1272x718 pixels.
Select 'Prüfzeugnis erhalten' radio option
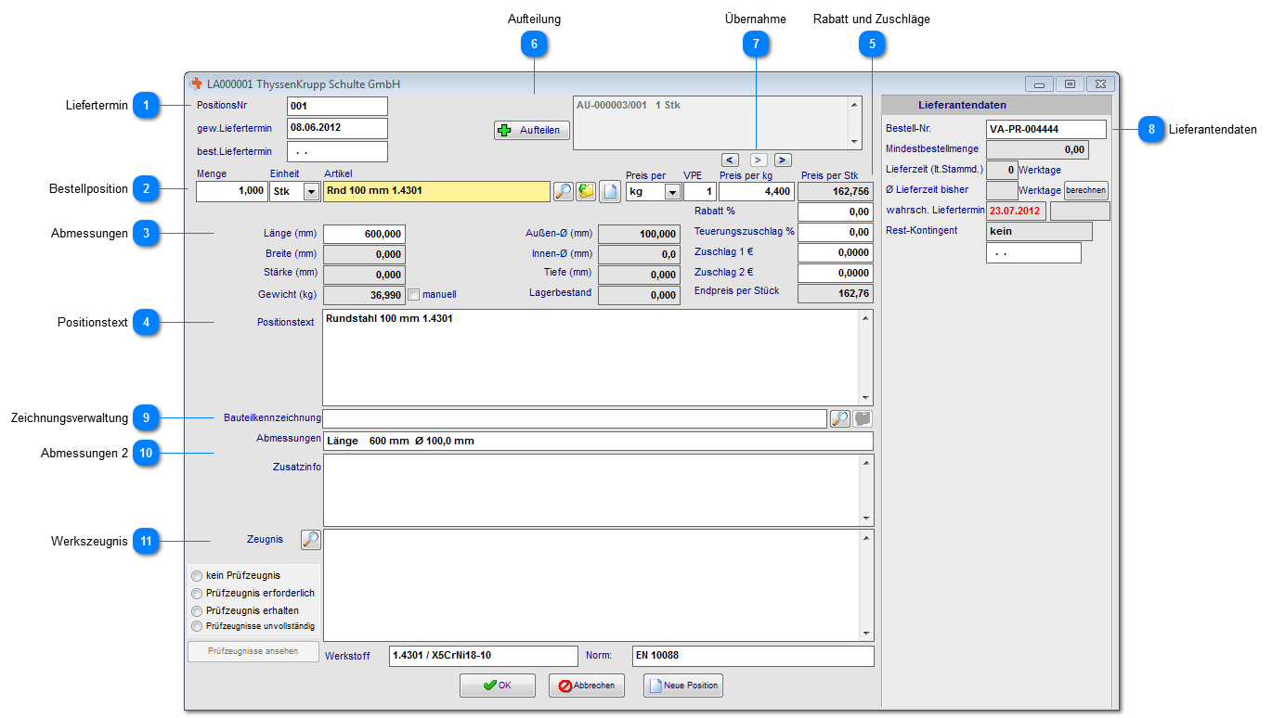[x=196, y=611]
